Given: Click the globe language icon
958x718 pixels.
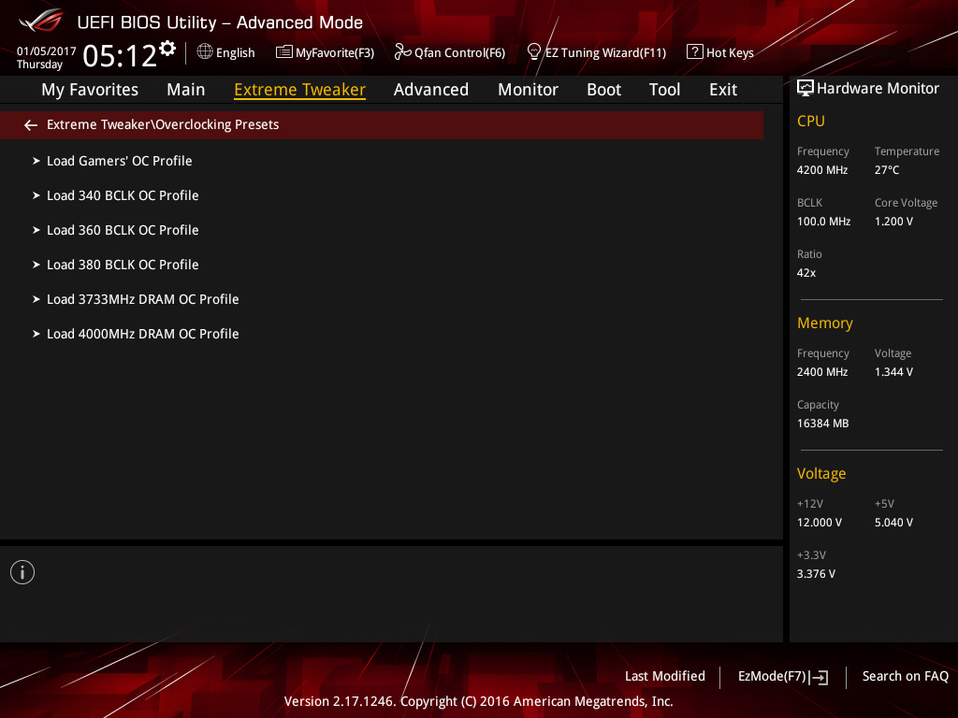Looking at the screenshot, I should click(x=205, y=52).
